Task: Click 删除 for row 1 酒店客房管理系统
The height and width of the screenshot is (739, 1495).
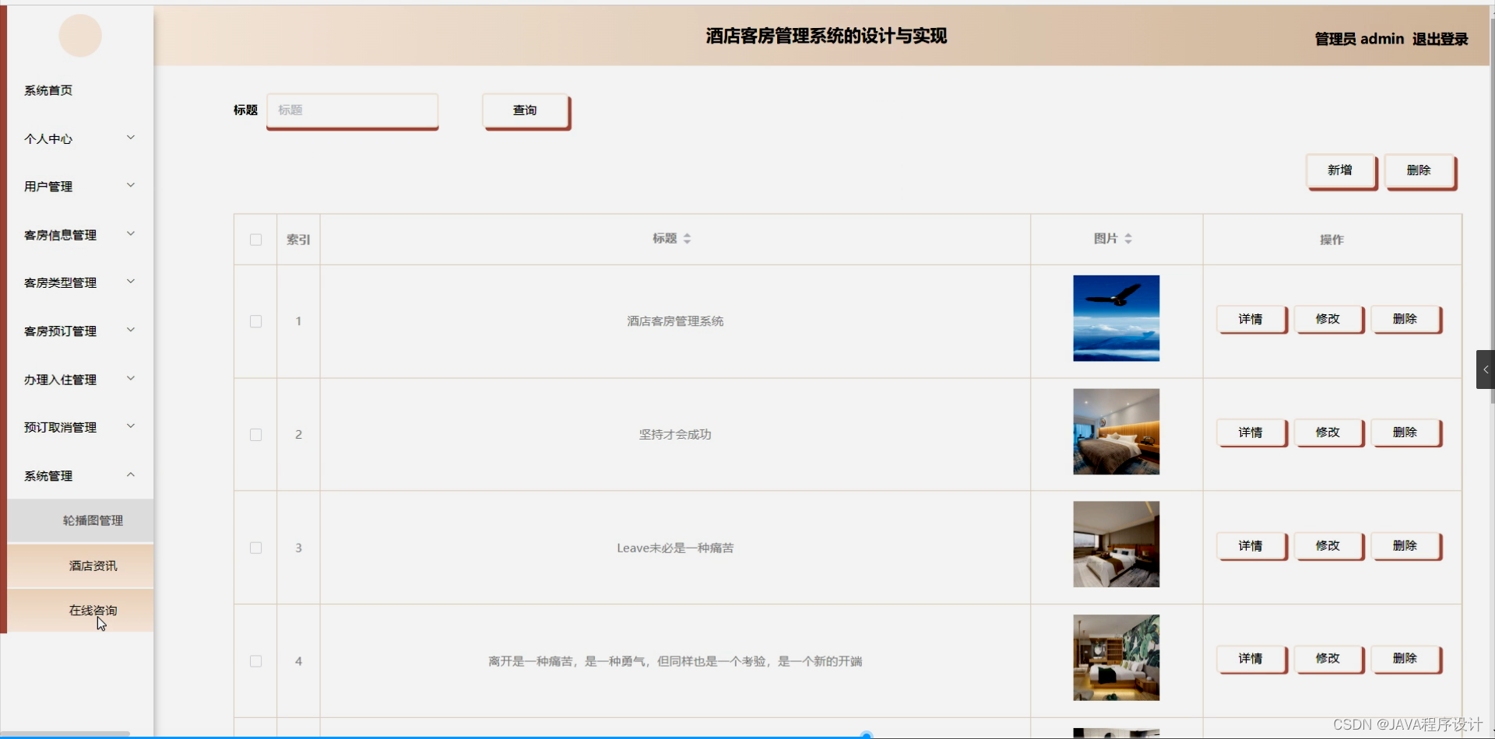Action: 1405,320
